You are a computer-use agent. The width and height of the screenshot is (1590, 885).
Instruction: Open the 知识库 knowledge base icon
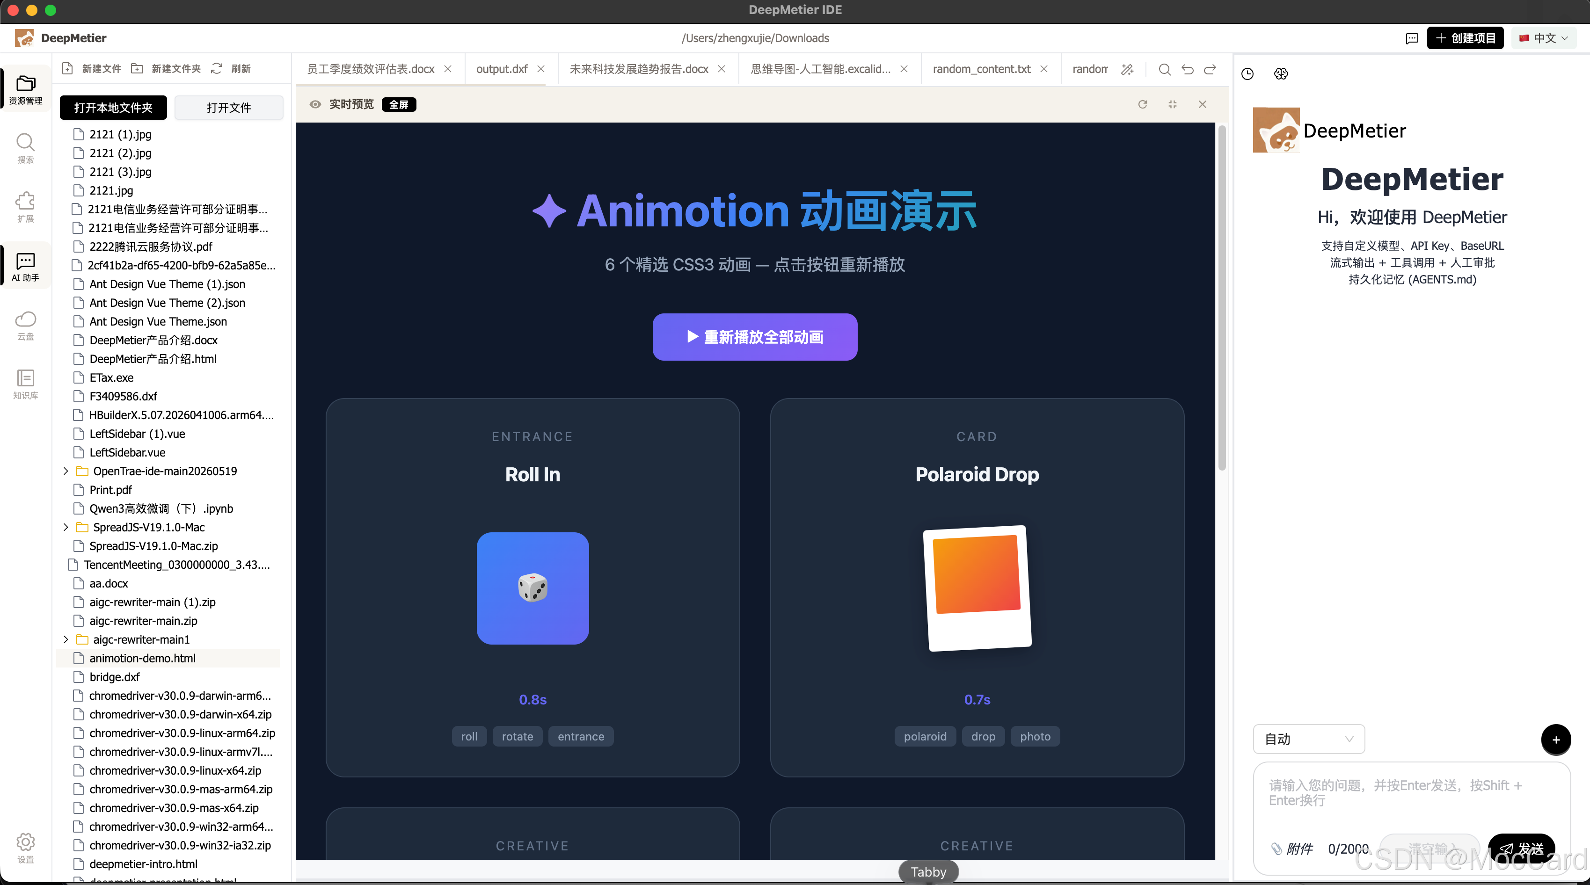pyautogui.click(x=25, y=384)
